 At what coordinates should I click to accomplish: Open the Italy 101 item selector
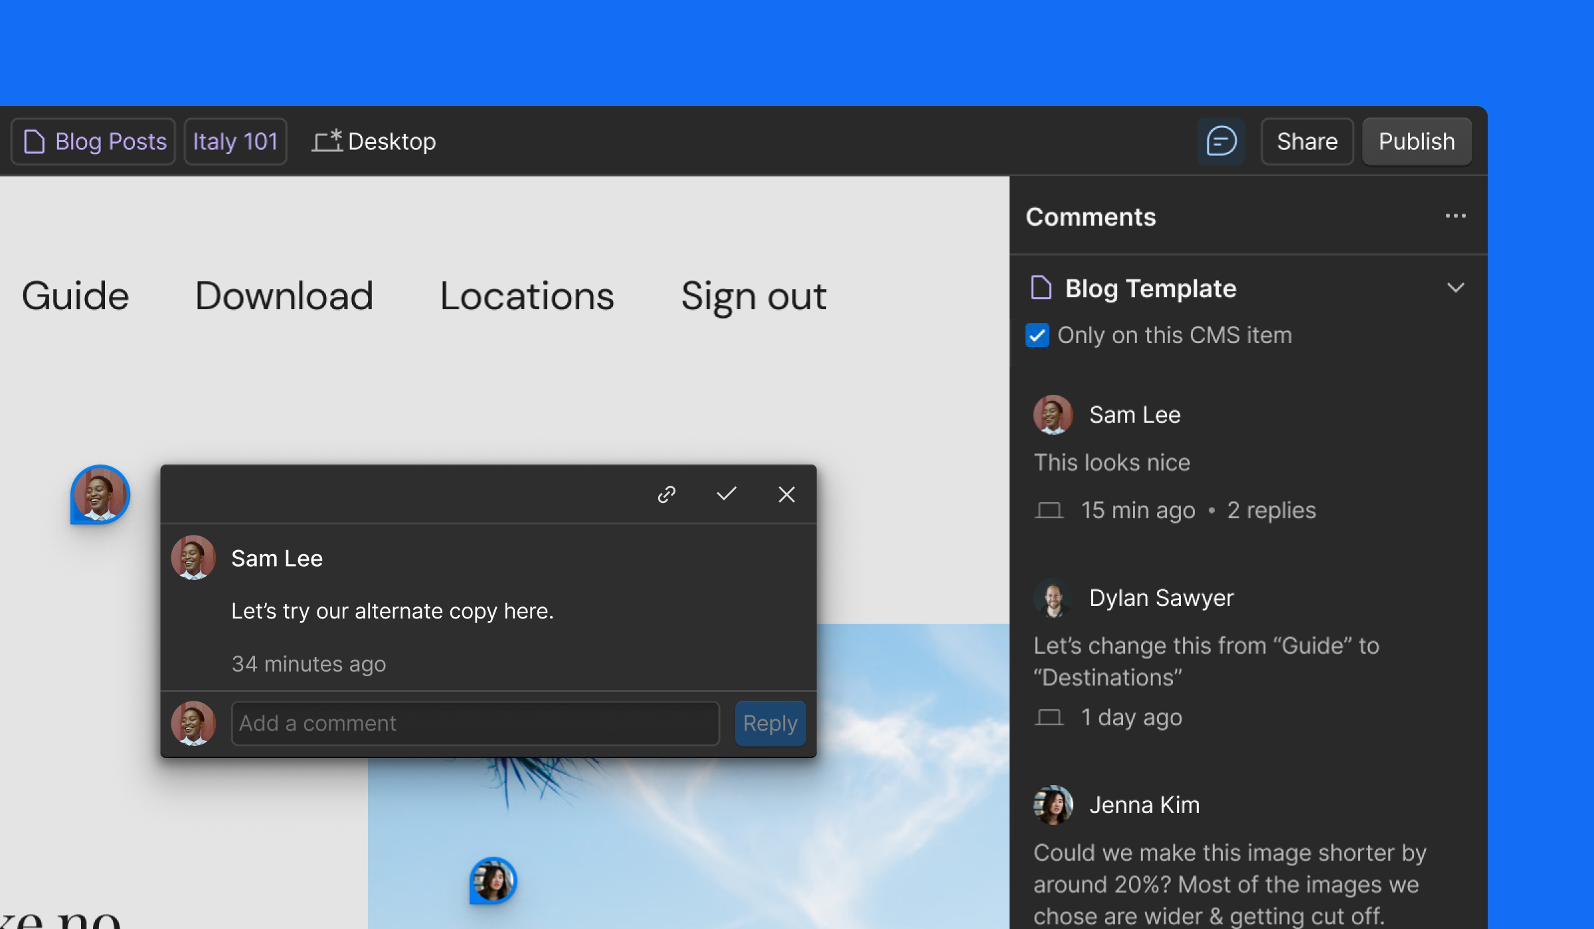coord(235,141)
